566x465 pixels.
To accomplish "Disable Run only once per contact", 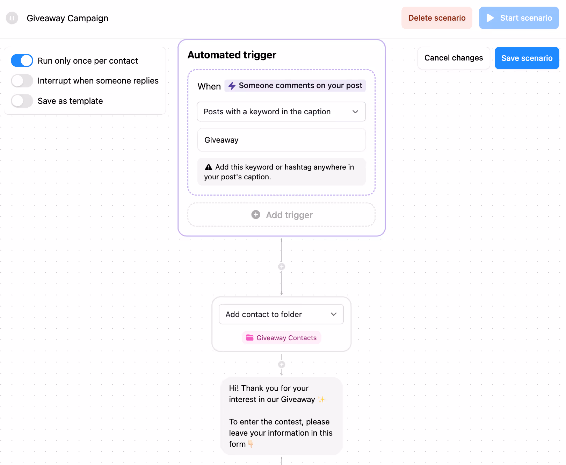I will (x=22, y=60).
